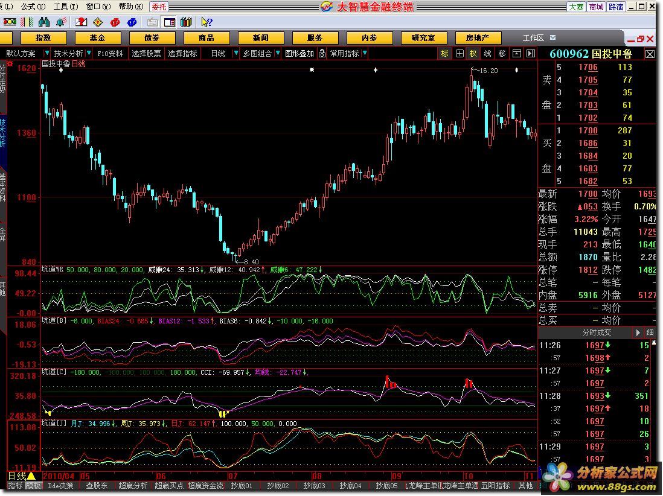Click the sell price 1706 in order book
This screenshot has height=496, width=663.
click(x=588, y=67)
